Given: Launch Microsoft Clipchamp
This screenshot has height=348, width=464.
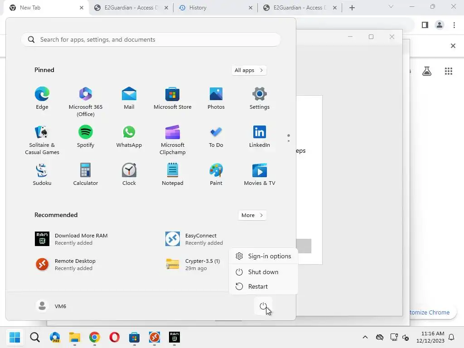Looking at the screenshot, I should 173,140.
